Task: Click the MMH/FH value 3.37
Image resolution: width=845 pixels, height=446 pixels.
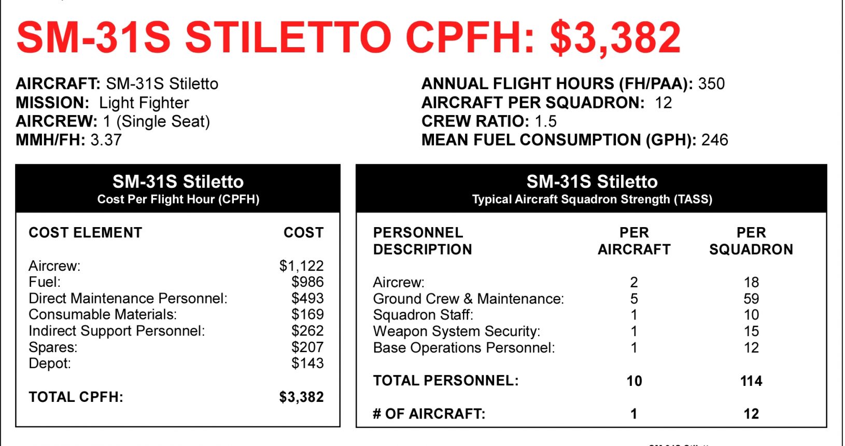Action: click(x=106, y=140)
